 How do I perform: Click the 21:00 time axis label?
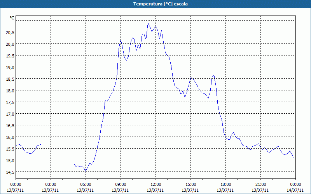pos(260,185)
